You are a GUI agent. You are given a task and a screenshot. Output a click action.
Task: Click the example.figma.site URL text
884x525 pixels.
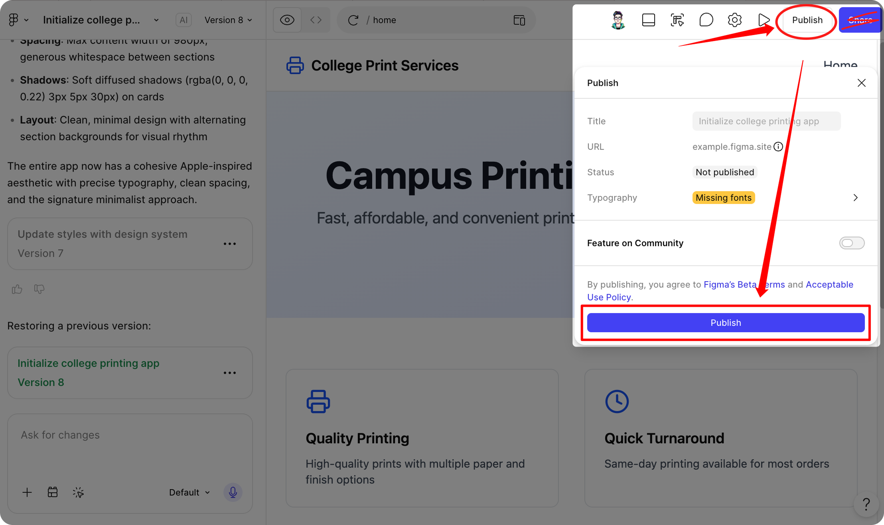(732, 147)
